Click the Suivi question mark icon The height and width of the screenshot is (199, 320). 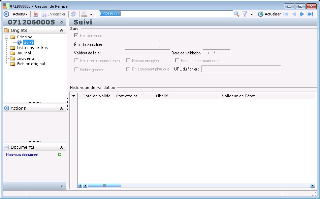19,42
